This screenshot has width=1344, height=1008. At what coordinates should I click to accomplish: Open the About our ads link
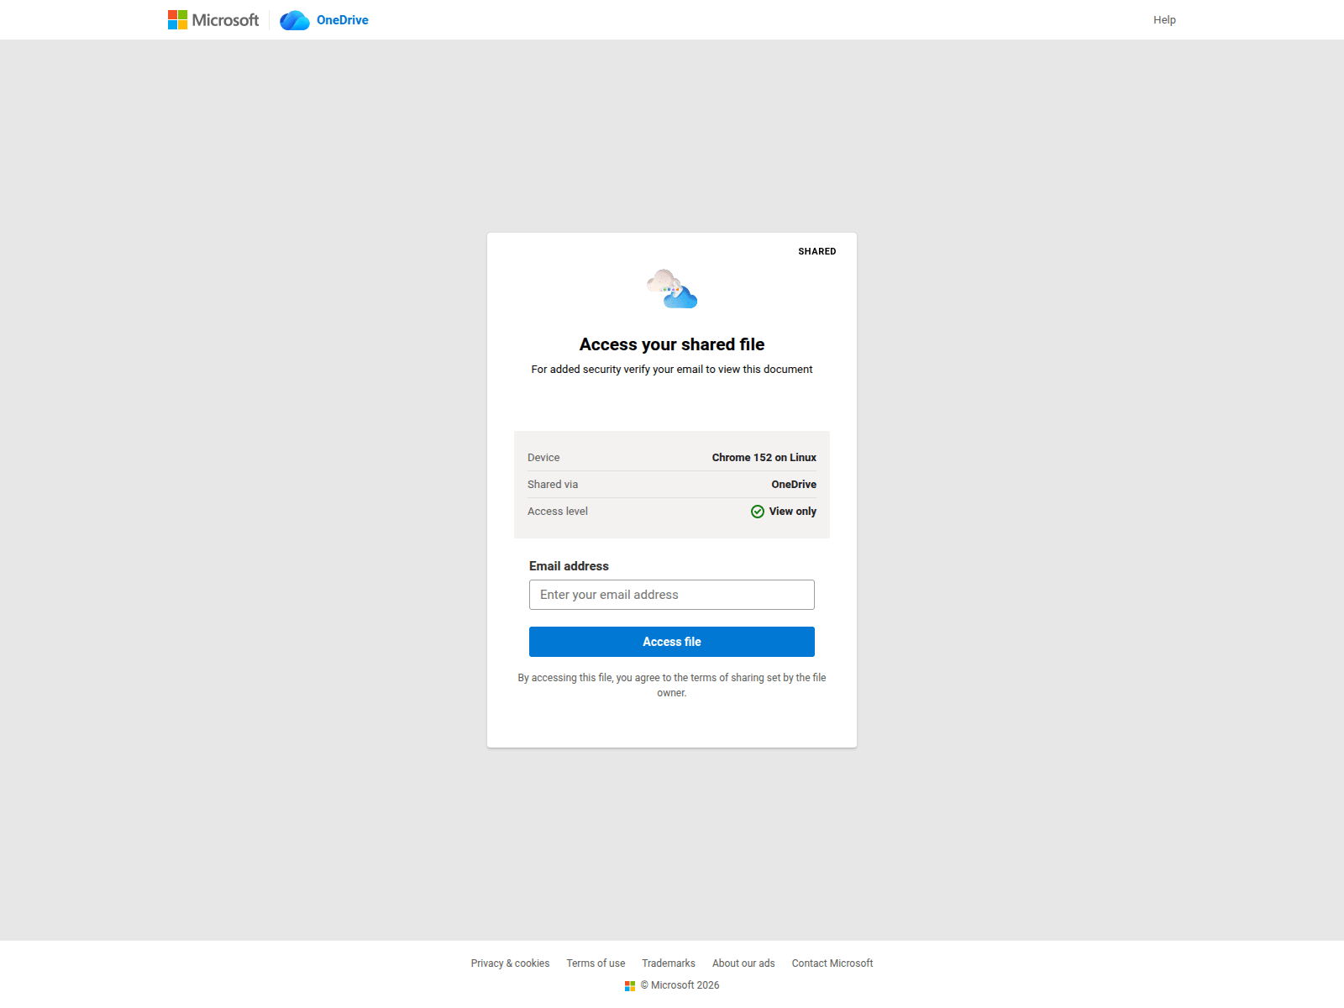tap(743, 963)
